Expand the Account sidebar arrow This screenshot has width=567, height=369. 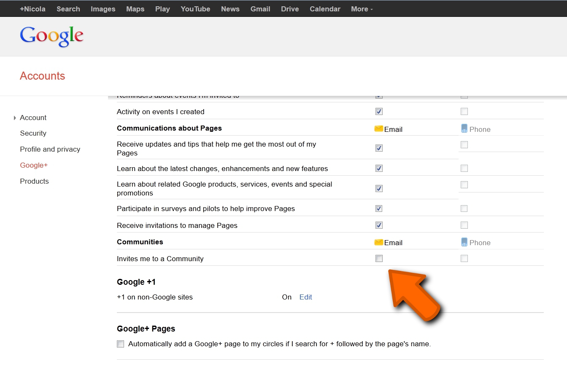pos(15,118)
